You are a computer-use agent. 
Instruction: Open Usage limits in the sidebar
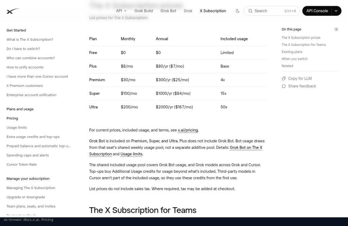click(17, 128)
